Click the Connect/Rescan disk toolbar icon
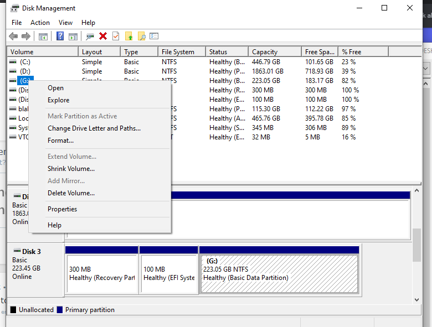Image resolution: width=432 pixels, height=327 pixels. click(x=90, y=37)
